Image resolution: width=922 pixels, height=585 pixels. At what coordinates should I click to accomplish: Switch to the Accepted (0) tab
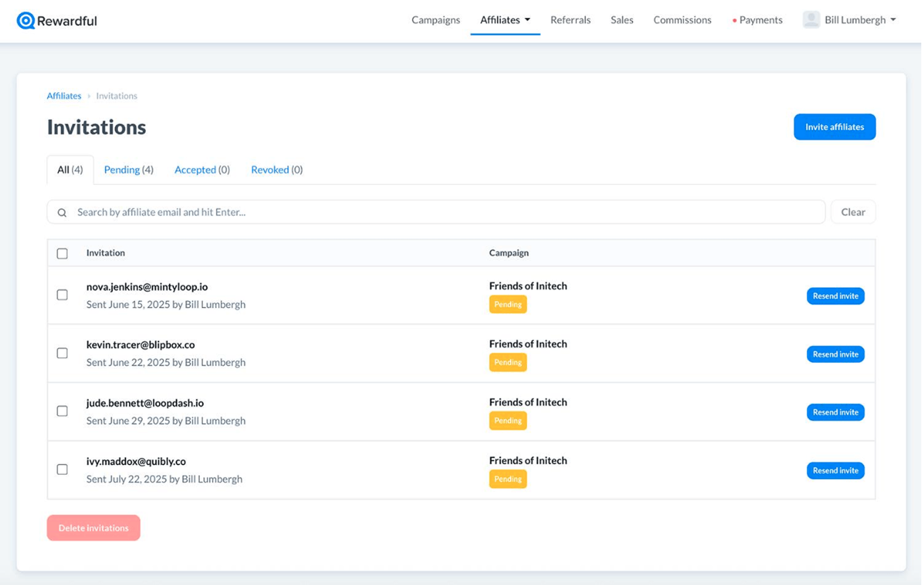coord(202,169)
